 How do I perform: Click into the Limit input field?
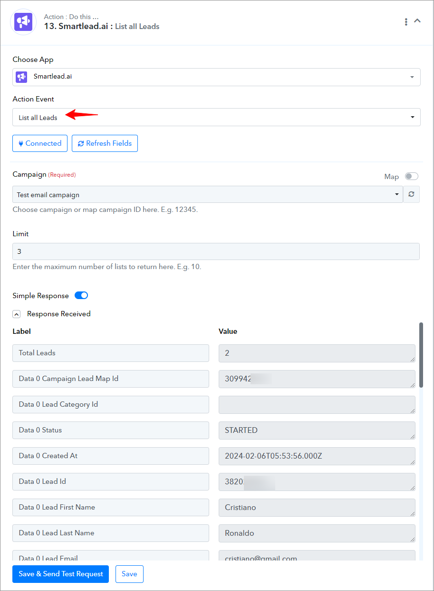point(216,251)
